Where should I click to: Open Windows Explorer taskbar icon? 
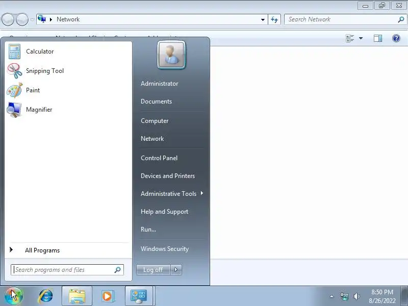click(77, 296)
